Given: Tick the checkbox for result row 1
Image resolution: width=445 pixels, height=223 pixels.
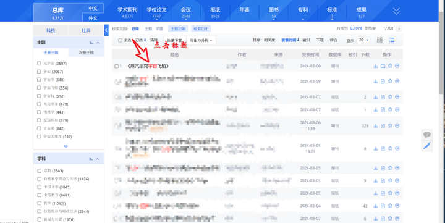Looking at the screenshot, I should tap(116, 66).
